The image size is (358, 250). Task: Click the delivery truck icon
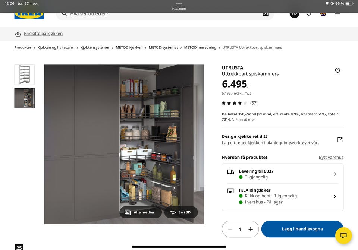coord(230,172)
